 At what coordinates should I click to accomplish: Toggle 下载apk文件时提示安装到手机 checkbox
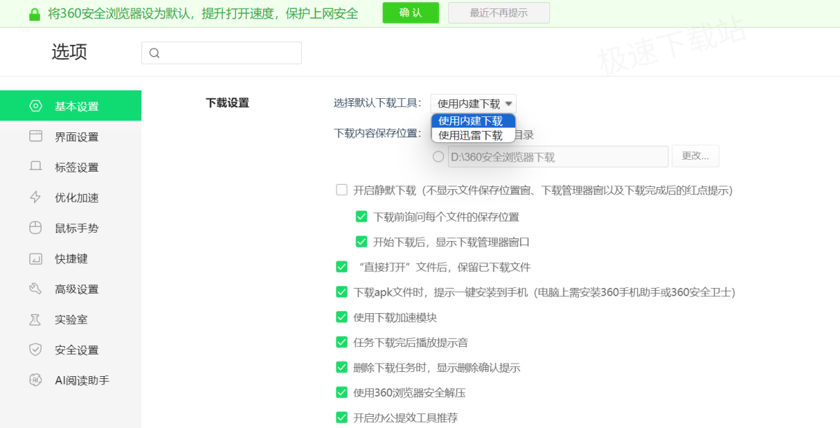click(x=342, y=292)
